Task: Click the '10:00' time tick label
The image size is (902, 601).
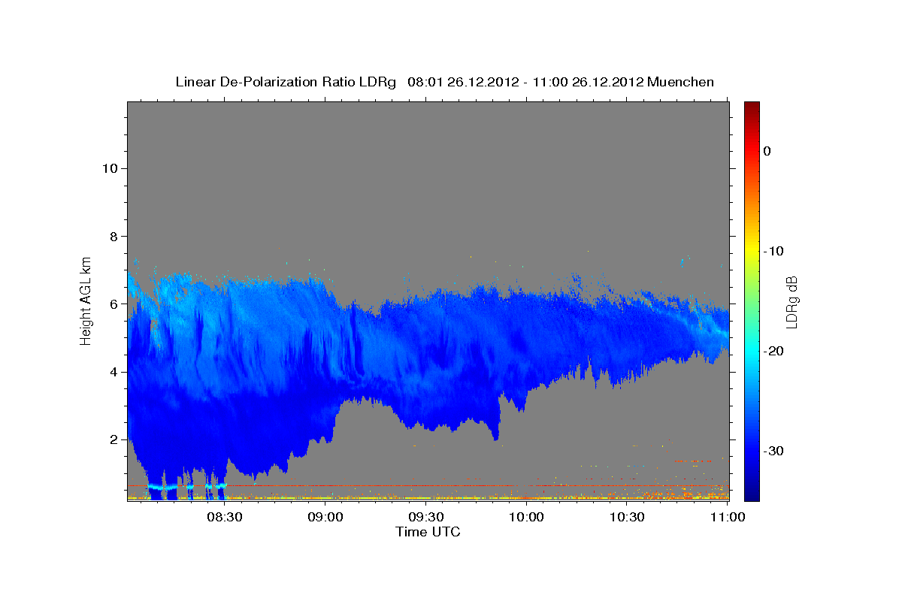Action: pos(526,517)
